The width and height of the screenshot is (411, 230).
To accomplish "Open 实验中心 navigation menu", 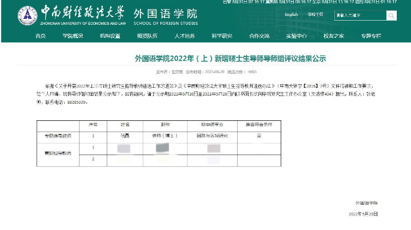I will point(297,36).
